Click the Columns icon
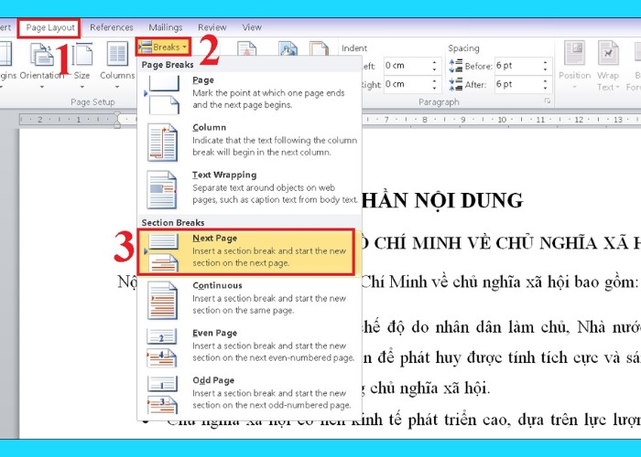This screenshot has height=457, width=641. (117, 54)
